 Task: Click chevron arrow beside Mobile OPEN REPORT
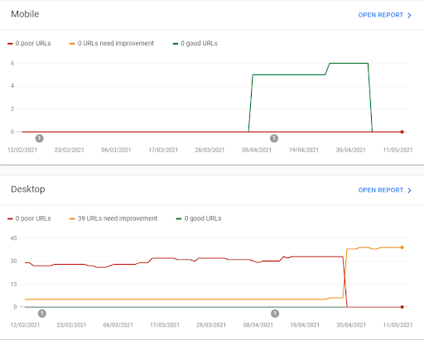coord(409,15)
